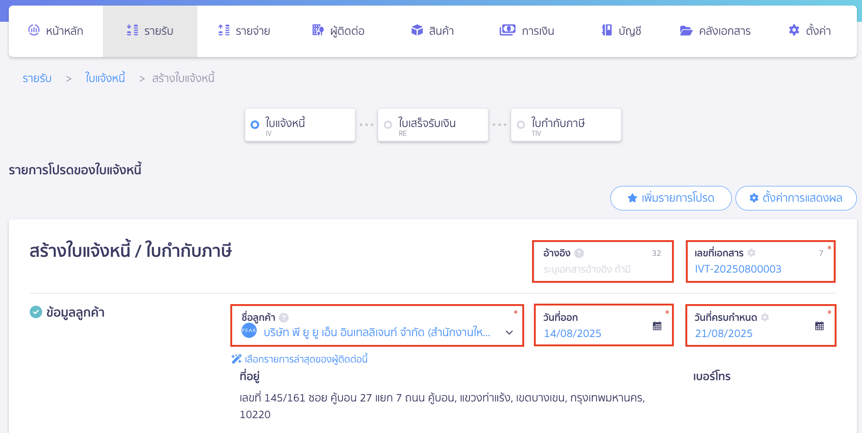Open the calendar picker for วันที่ครบกำหนด
Screen dimensions: 862x433
819,325
